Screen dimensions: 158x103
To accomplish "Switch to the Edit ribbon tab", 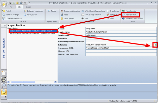I will click(19, 7).
